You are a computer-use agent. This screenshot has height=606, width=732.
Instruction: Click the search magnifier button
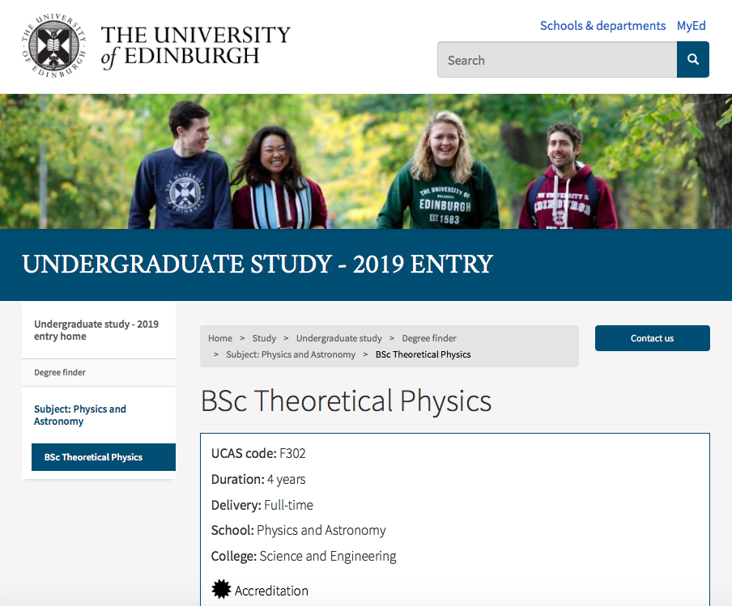[693, 59]
